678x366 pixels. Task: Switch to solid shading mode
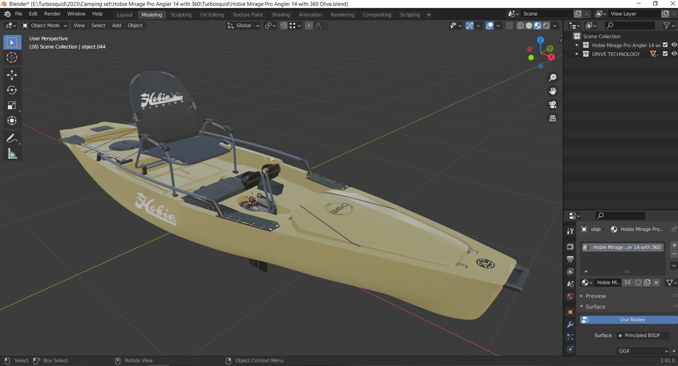click(x=529, y=25)
